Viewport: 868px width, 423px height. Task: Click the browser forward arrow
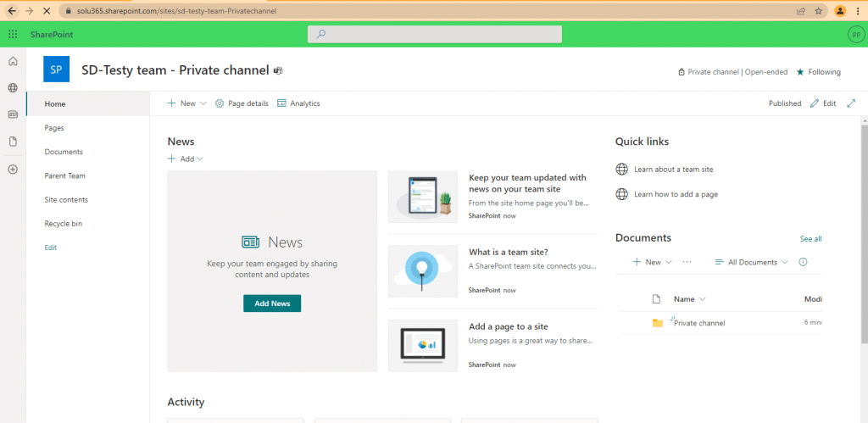pyautogui.click(x=30, y=10)
